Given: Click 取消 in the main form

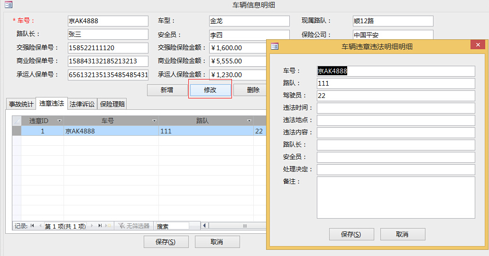Looking at the screenshot, I should 217,242.
